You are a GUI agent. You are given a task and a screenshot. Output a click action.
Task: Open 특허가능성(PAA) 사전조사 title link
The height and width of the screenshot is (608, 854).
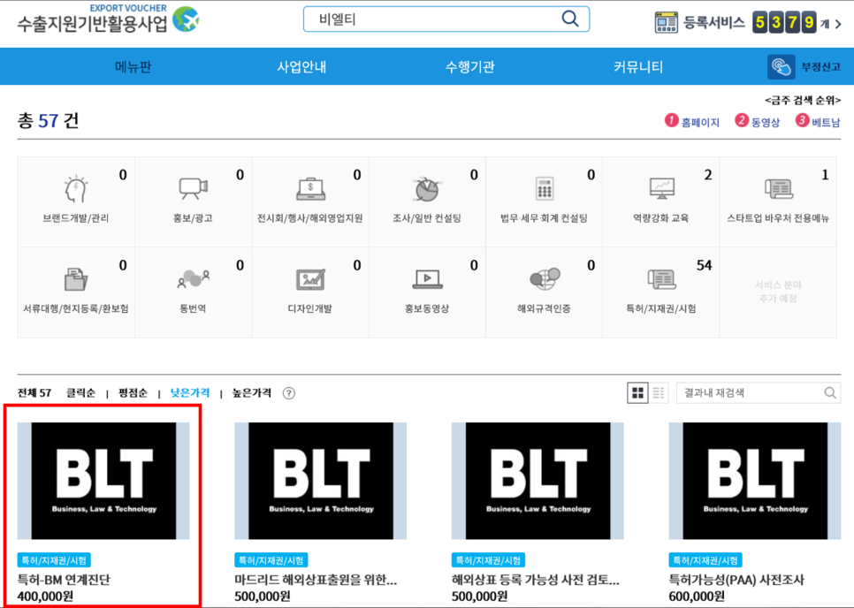(x=736, y=579)
